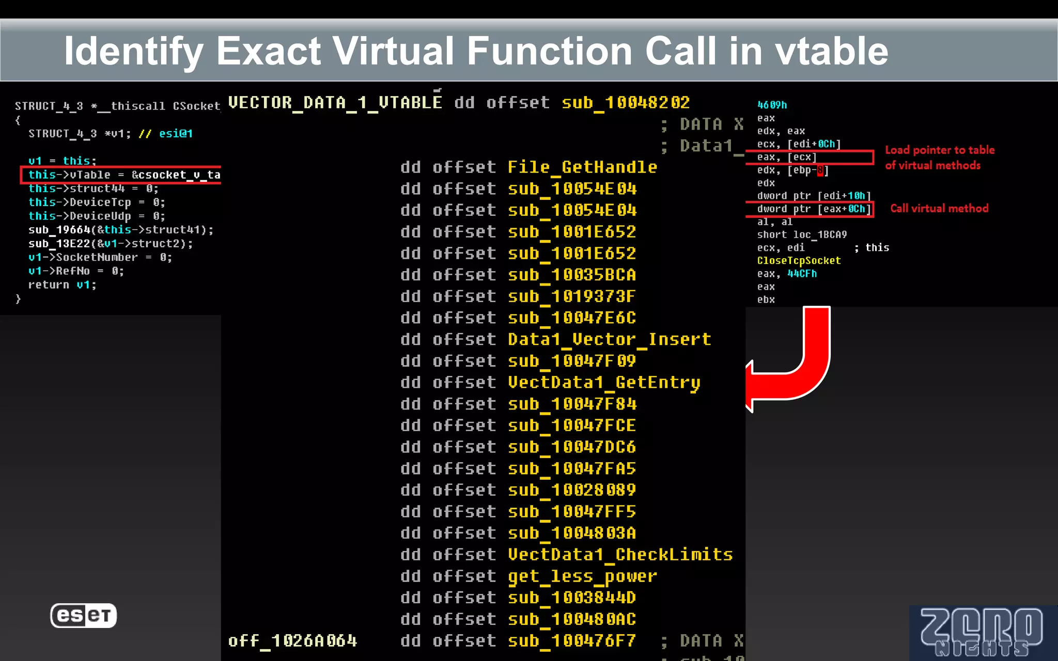1058x661 pixels.
Task: Select 'dword ptr [edi+10h]' operand
Action: (815, 196)
